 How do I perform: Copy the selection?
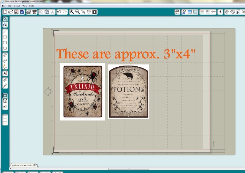click(x=41, y=12)
